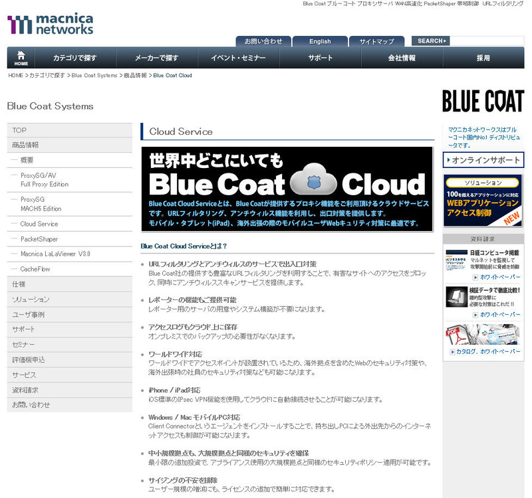
Task: Select CacheFlow in the left sidebar
Action: coord(35,268)
